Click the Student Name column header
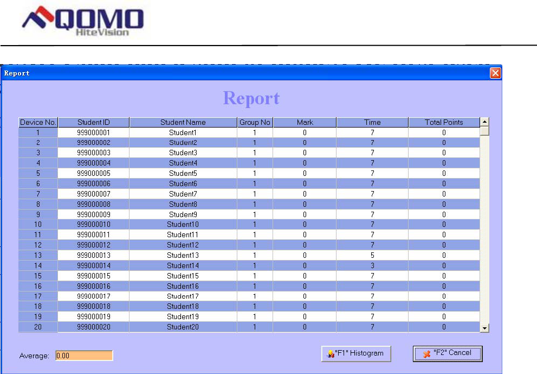Viewport: 537px width, 374px height. pos(183,122)
